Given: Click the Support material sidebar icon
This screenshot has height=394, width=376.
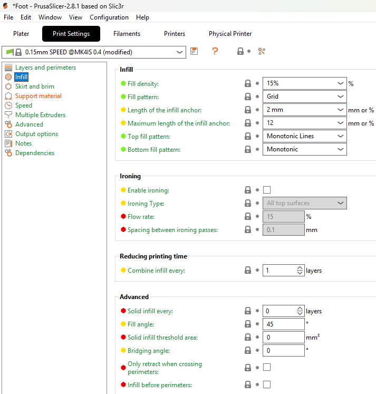Looking at the screenshot, I should click(x=8, y=96).
